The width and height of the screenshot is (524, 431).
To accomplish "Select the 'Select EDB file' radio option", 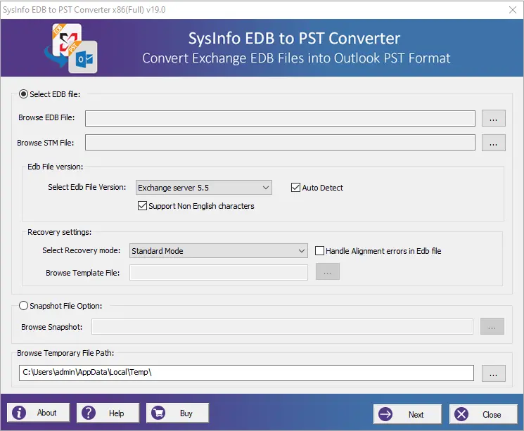I will (x=24, y=94).
